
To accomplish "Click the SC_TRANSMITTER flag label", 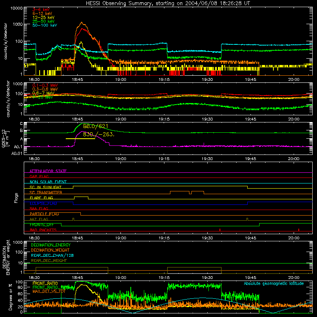I will (46, 193).
